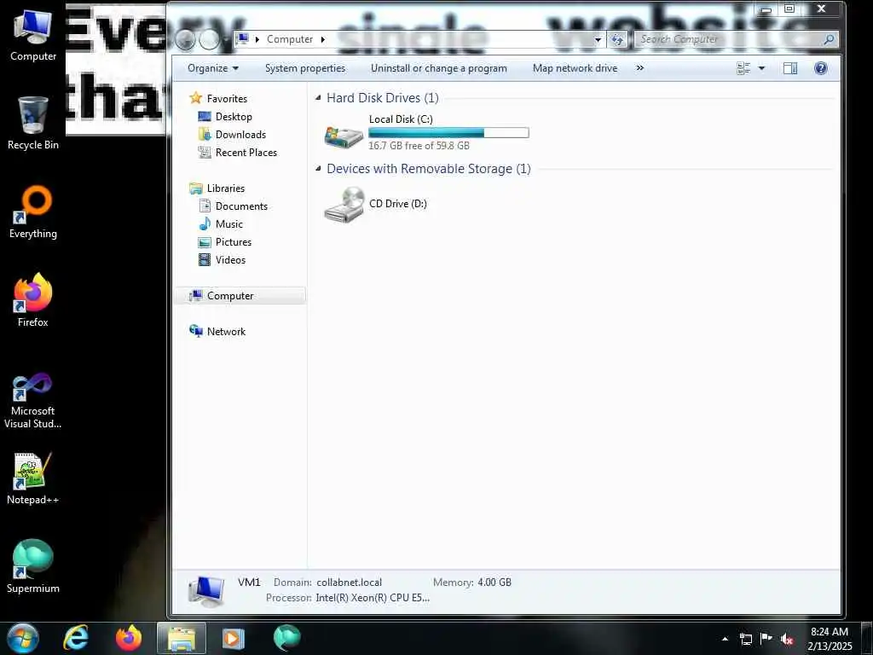Click the Explorer Back navigation button
The image size is (873, 655).
tap(185, 39)
